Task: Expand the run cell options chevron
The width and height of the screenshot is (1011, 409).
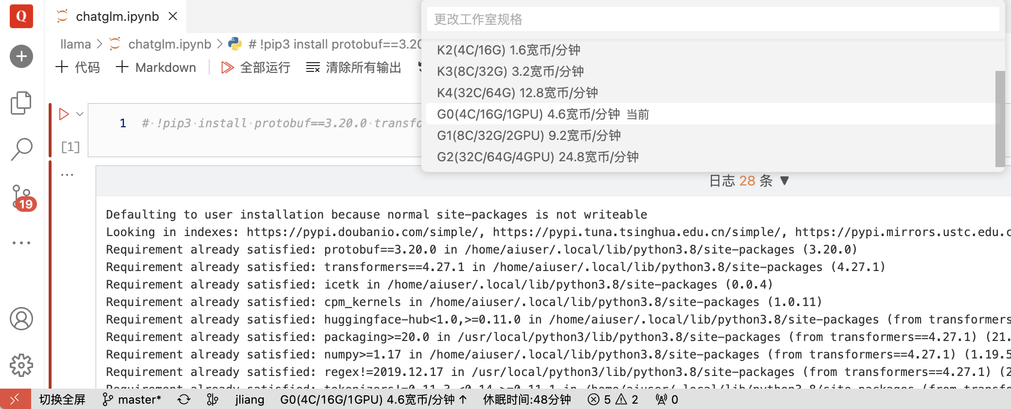Action: tap(80, 114)
